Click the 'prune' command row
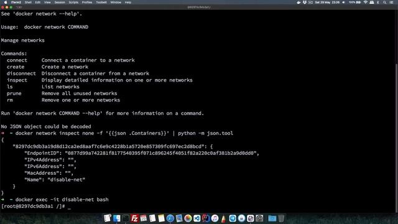This screenshot has width=398, height=224. point(62,93)
